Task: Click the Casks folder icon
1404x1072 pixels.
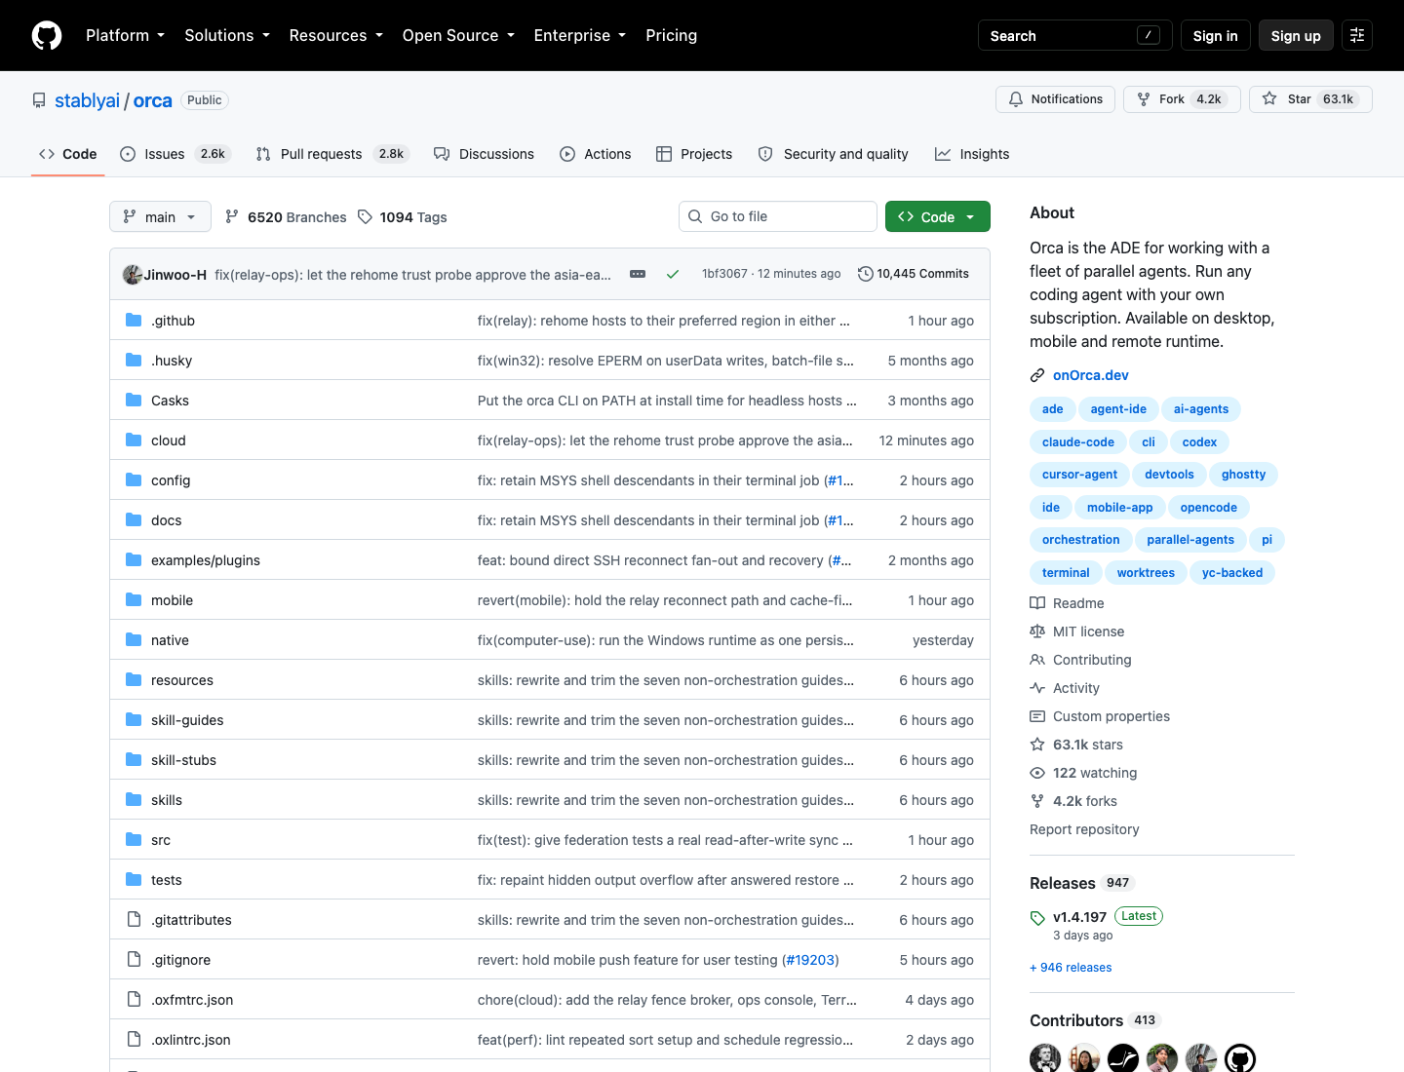Action: coord(134,400)
